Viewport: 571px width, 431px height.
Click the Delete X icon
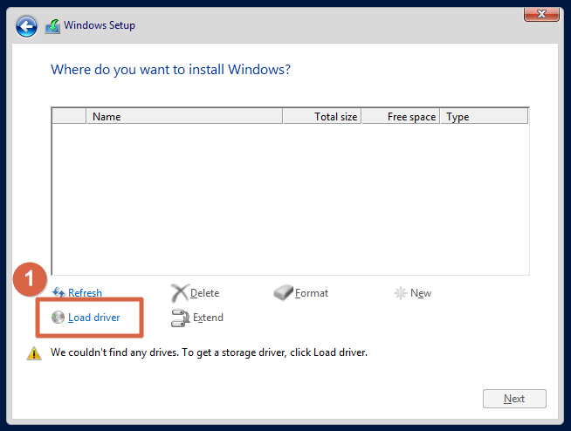click(x=180, y=293)
